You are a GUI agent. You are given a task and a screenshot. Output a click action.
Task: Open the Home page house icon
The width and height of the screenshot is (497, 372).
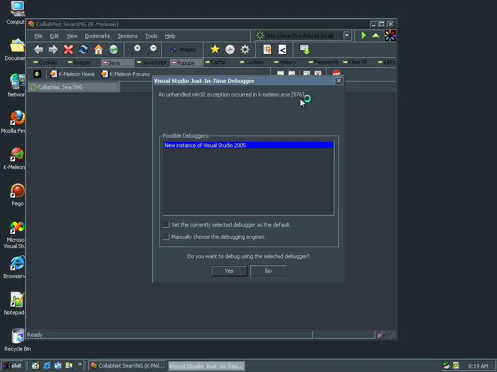coord(98,49)
